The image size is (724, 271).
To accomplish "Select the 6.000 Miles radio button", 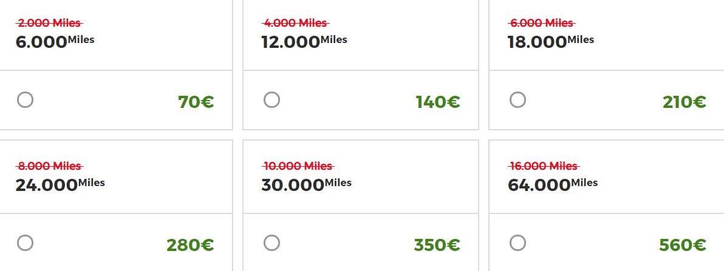I will [26, 99].
